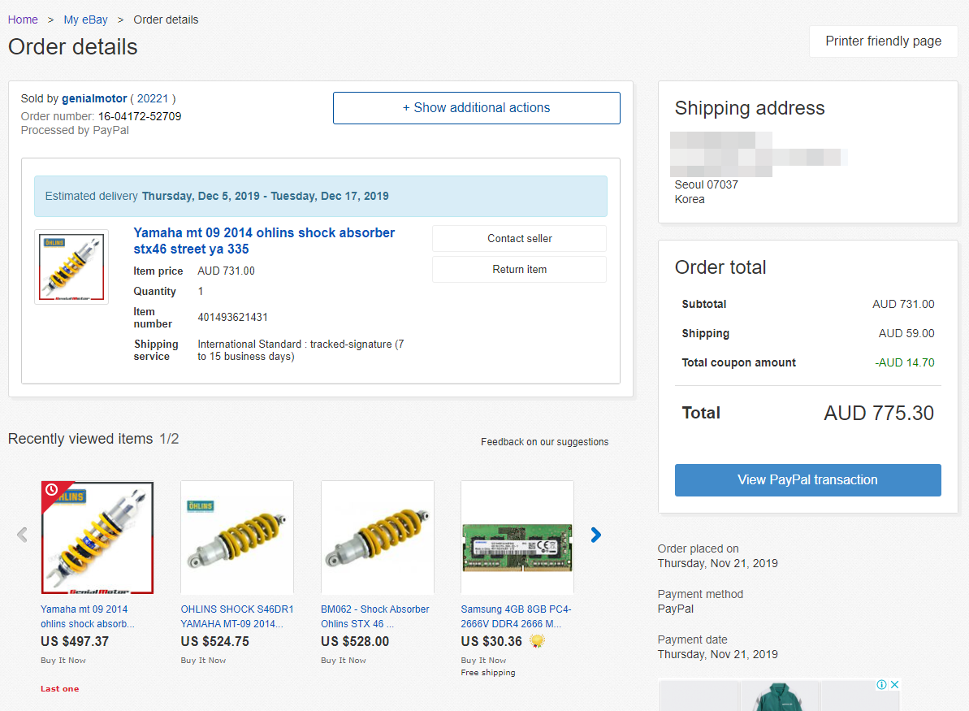
Task: Click Contact seller button
Action: (x=519, y=239)
